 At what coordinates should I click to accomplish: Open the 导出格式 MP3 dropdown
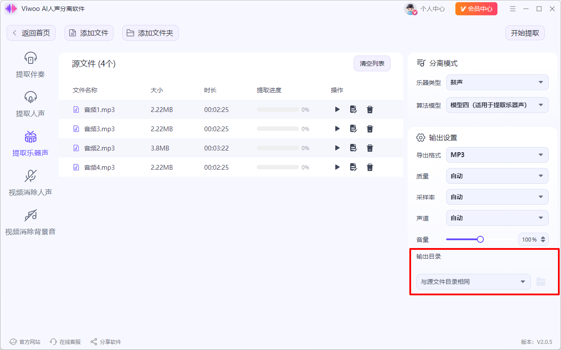(x=497, y=155)
